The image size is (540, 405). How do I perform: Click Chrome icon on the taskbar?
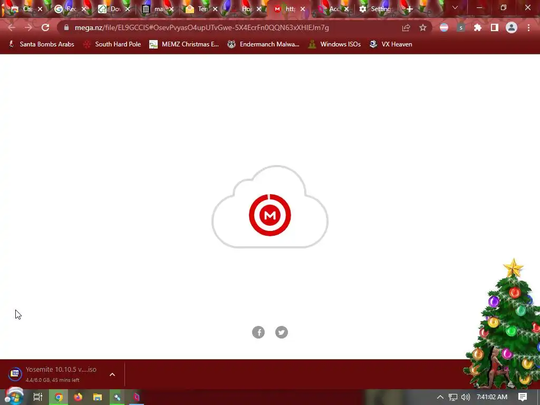[59, 397]
